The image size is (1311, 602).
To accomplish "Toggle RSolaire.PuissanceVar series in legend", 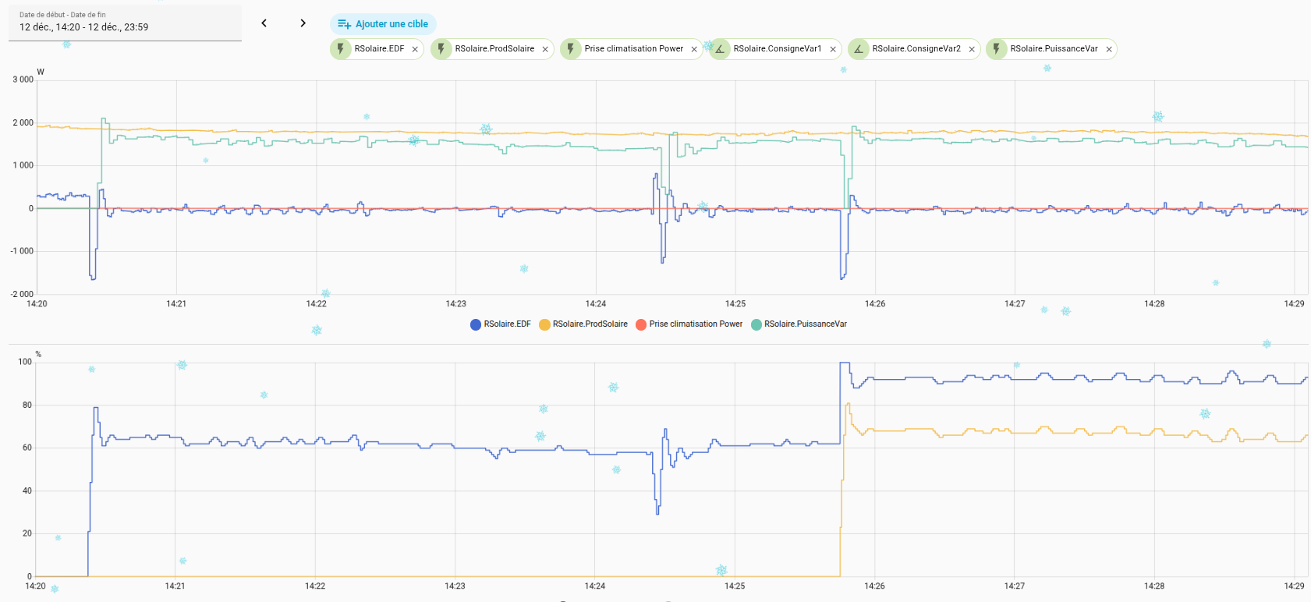I will tap(799, 324).
